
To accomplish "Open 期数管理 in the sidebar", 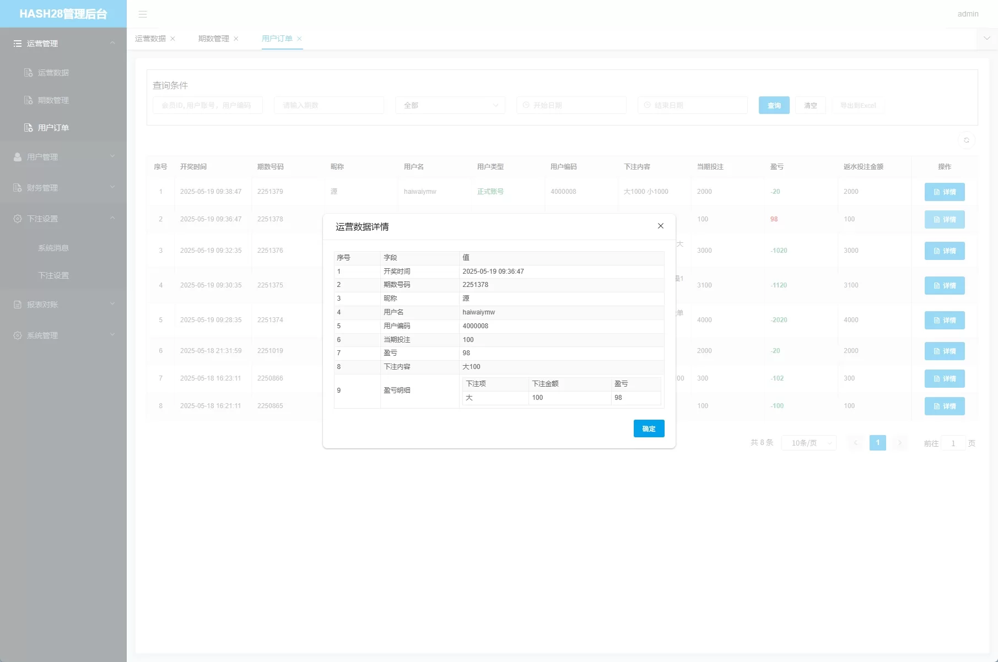I will (53, 100).
